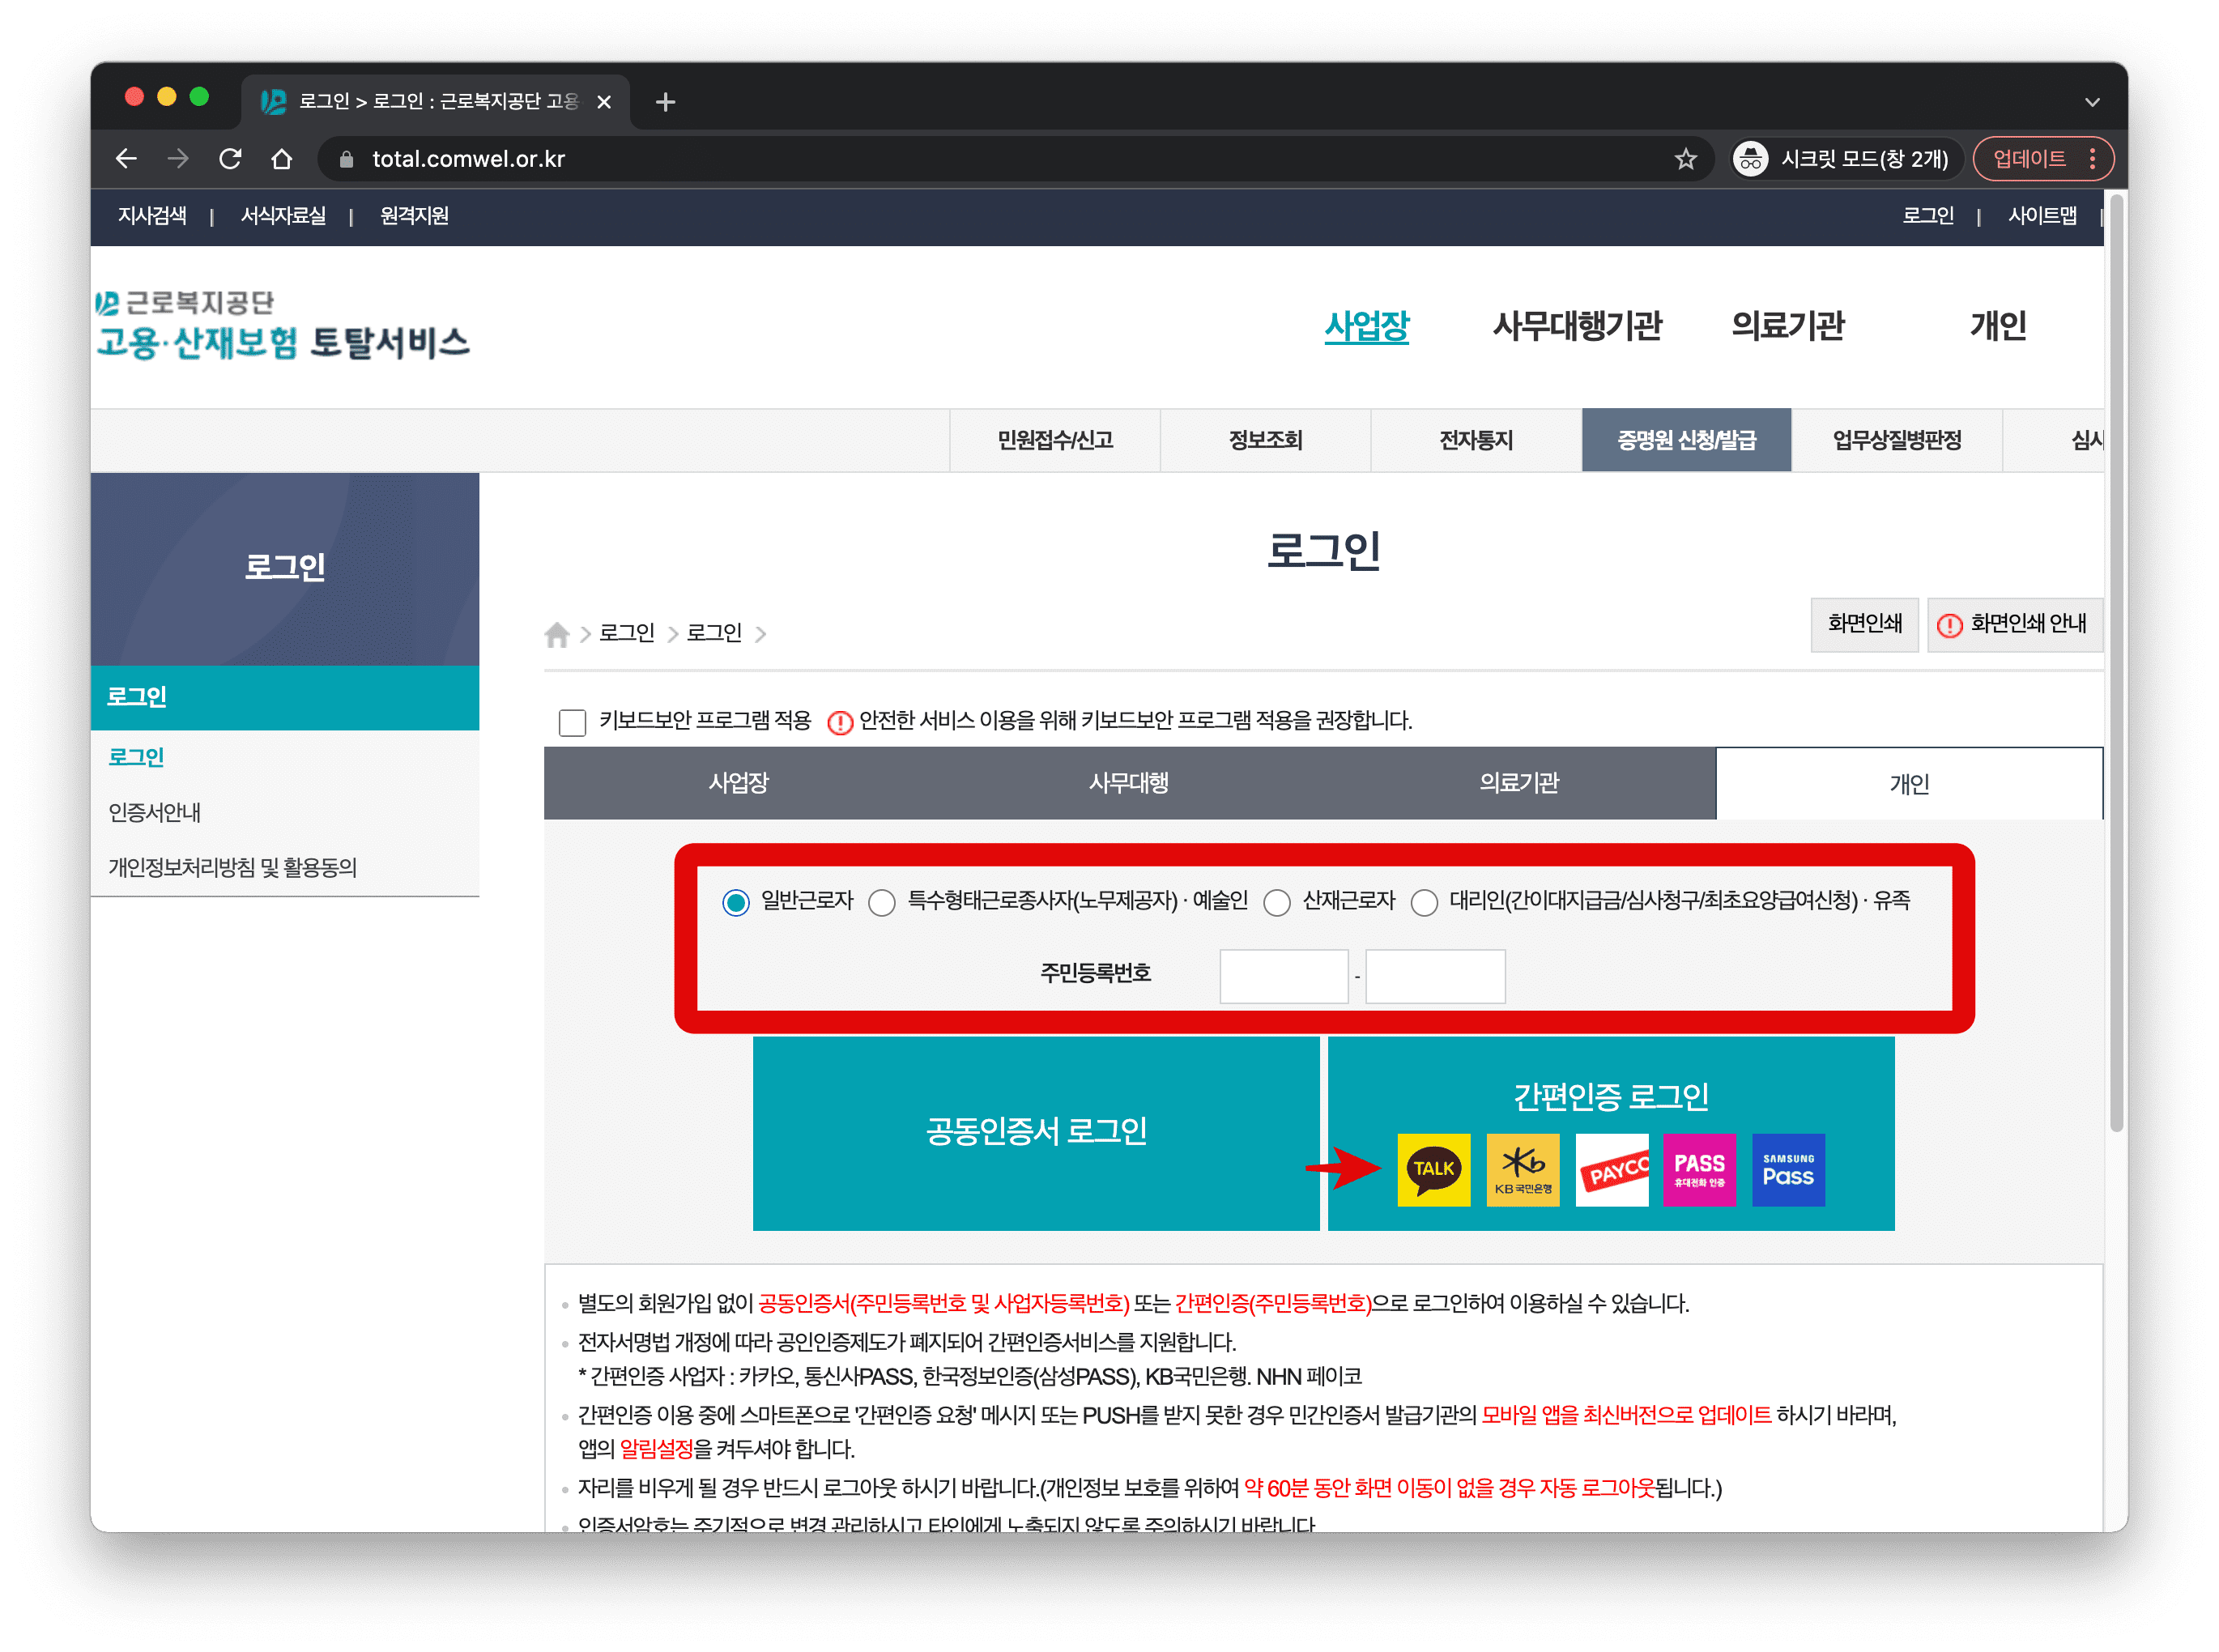
Task: Bookmark page with the star icon
Action: tap(1686, 159)
